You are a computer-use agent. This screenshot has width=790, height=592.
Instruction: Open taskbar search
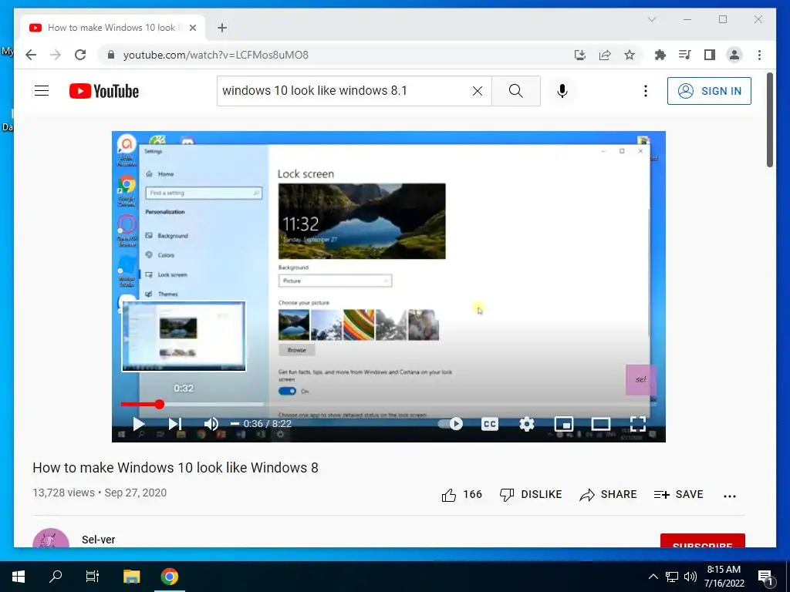(x=56, y=577)
